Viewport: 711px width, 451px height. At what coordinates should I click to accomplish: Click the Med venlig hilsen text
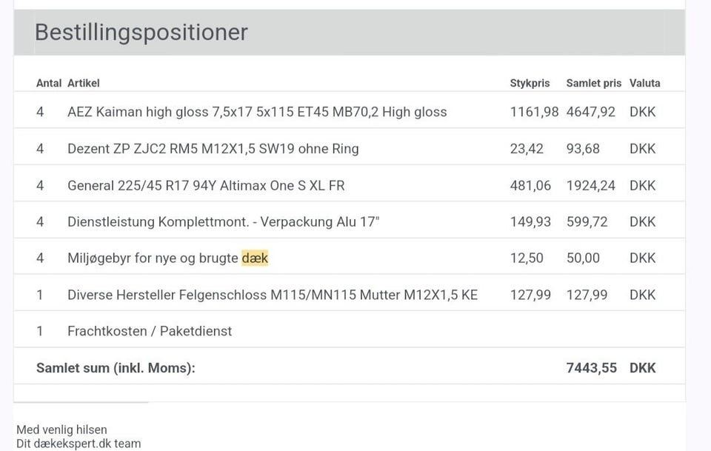click(x=61, y=430)
